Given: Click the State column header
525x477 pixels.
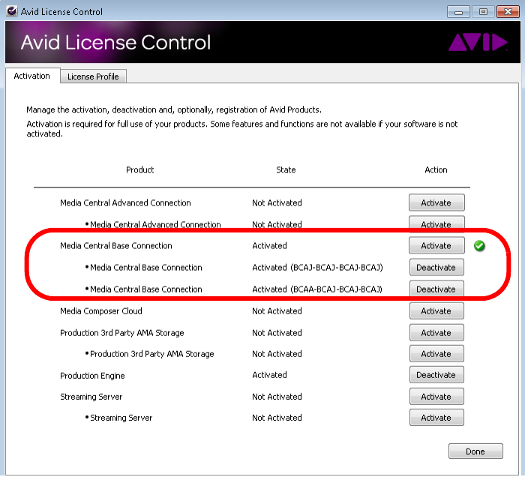Looking at the screenshot, I should point(286,169).
